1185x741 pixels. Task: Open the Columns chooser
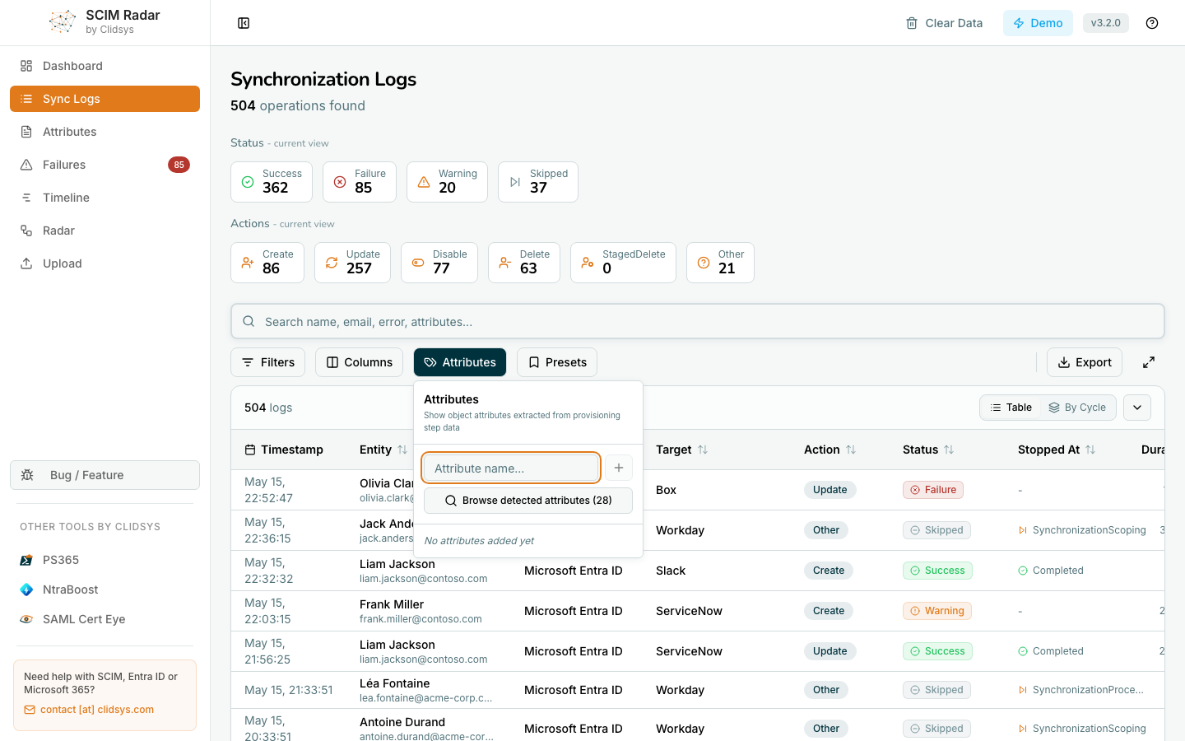coord(360,362)
